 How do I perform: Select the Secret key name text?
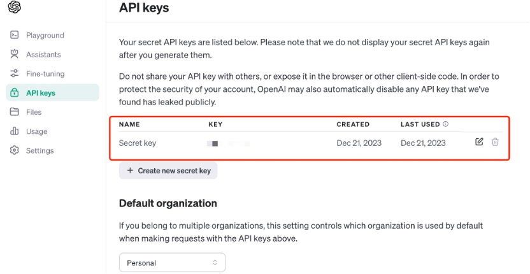click(x=137, y=143)
